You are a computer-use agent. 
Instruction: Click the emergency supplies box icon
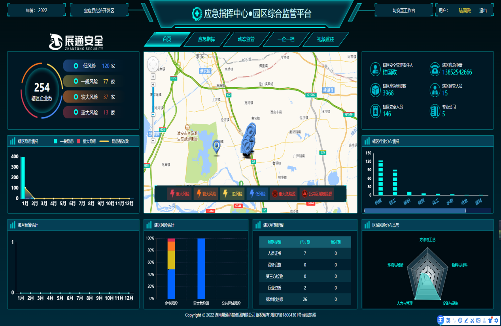point(375,90)
